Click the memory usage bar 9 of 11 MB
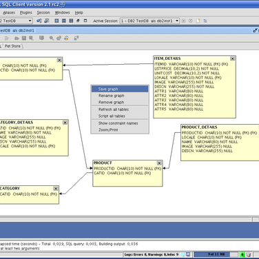This screenshot has width=259, height=259. tap(216, 254)
